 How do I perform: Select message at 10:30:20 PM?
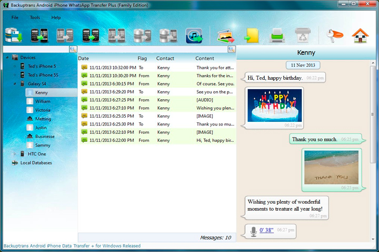[158, 76]
